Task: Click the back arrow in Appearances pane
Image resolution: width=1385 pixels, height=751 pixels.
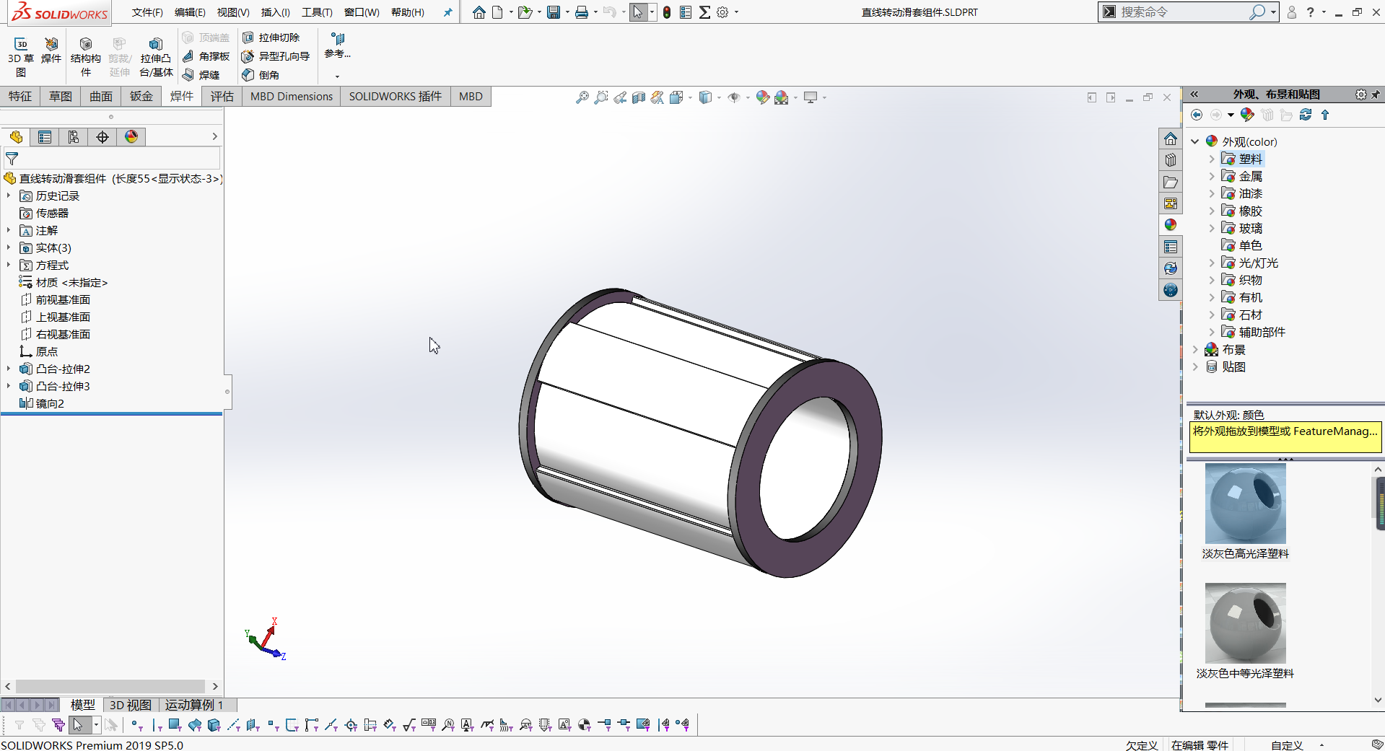Action: click(x=1197, y=115)
